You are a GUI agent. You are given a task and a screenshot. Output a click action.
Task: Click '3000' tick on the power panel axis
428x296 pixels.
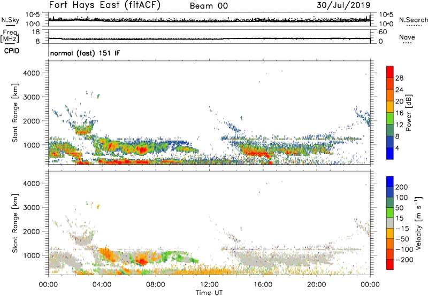pyautogui.click(x=32, y=97)
